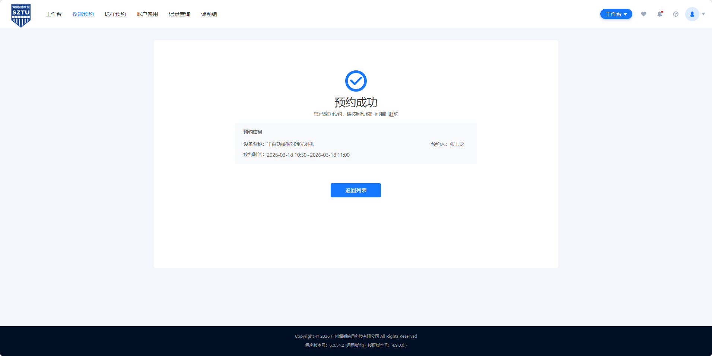The height and width of the screenshot is (356, 712).
Task: Open the favorites heart icon
Action: 643,14
